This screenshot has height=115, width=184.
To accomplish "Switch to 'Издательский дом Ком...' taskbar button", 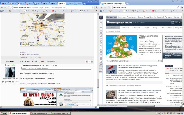I will click(x=40, y=113).
